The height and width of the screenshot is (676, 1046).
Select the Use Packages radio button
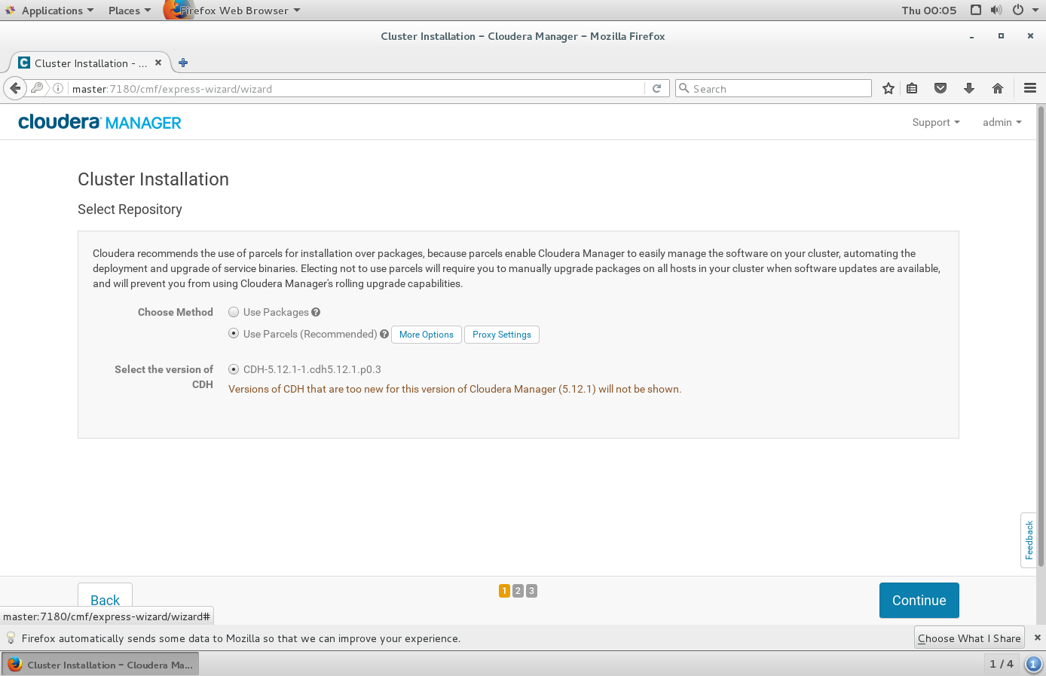(x=234, y=312)
